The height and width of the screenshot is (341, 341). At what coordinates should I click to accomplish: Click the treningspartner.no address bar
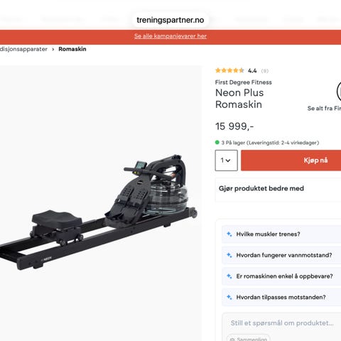(x=170, y=20)
